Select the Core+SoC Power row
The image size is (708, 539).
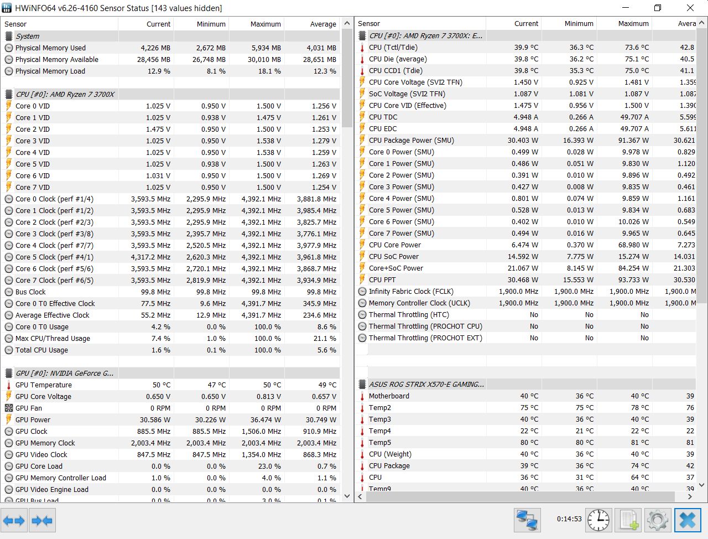(x=525, y=268)
